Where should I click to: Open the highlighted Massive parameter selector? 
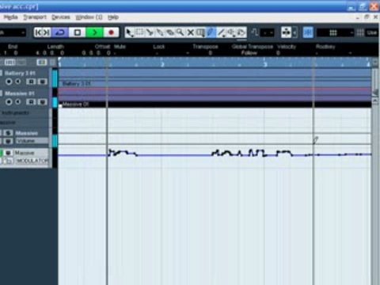coord(32,153)
